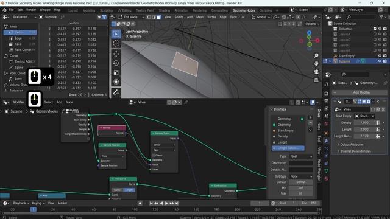Toggle eye visibility for Suzanne in outliner
Viewport: 390px width, 219px height.
click(x=380, y=61)
